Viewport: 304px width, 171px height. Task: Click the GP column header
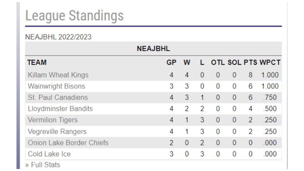click(171, 62)
